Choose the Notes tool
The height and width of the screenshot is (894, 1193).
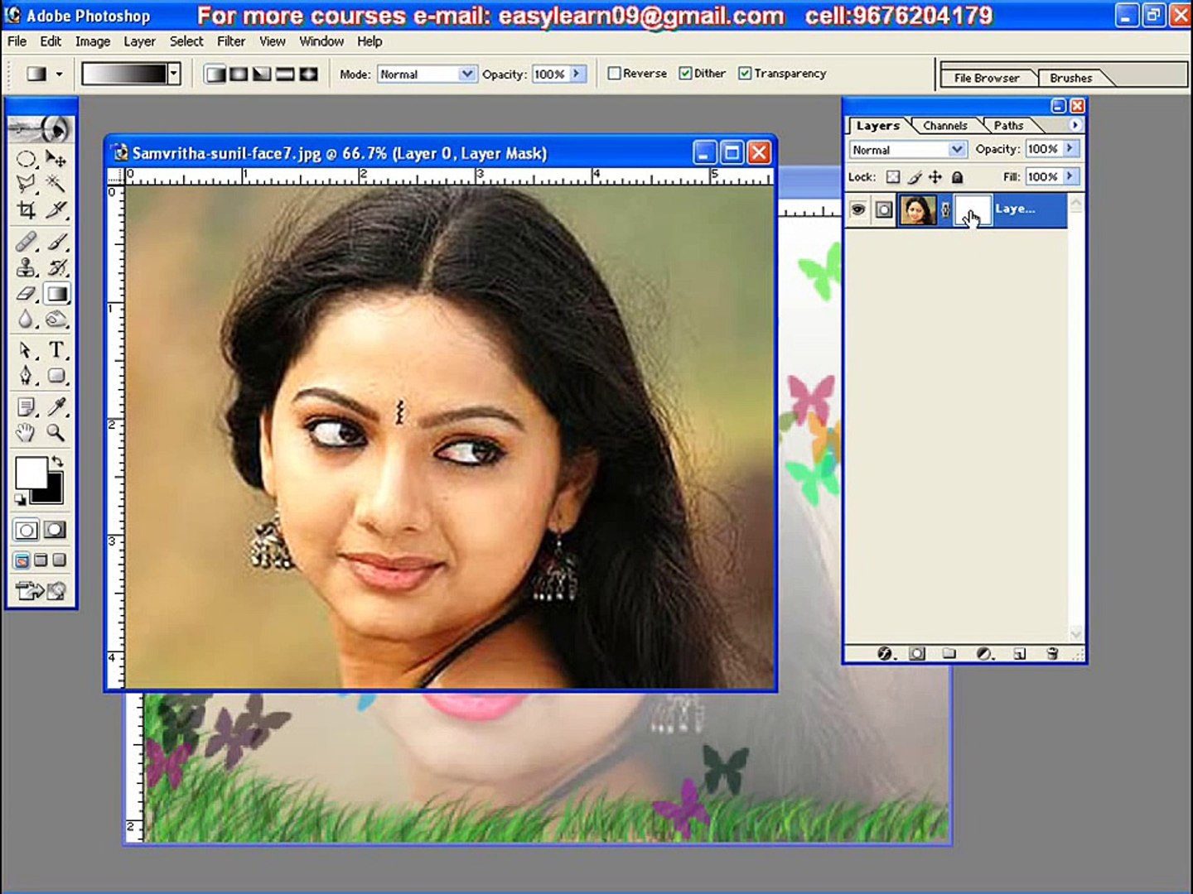tap(27, 406)
